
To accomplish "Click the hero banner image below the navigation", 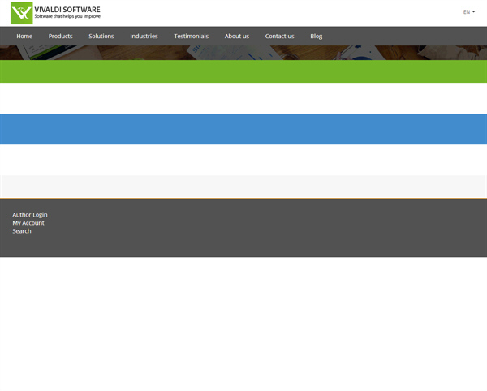I will click(243, 53).
